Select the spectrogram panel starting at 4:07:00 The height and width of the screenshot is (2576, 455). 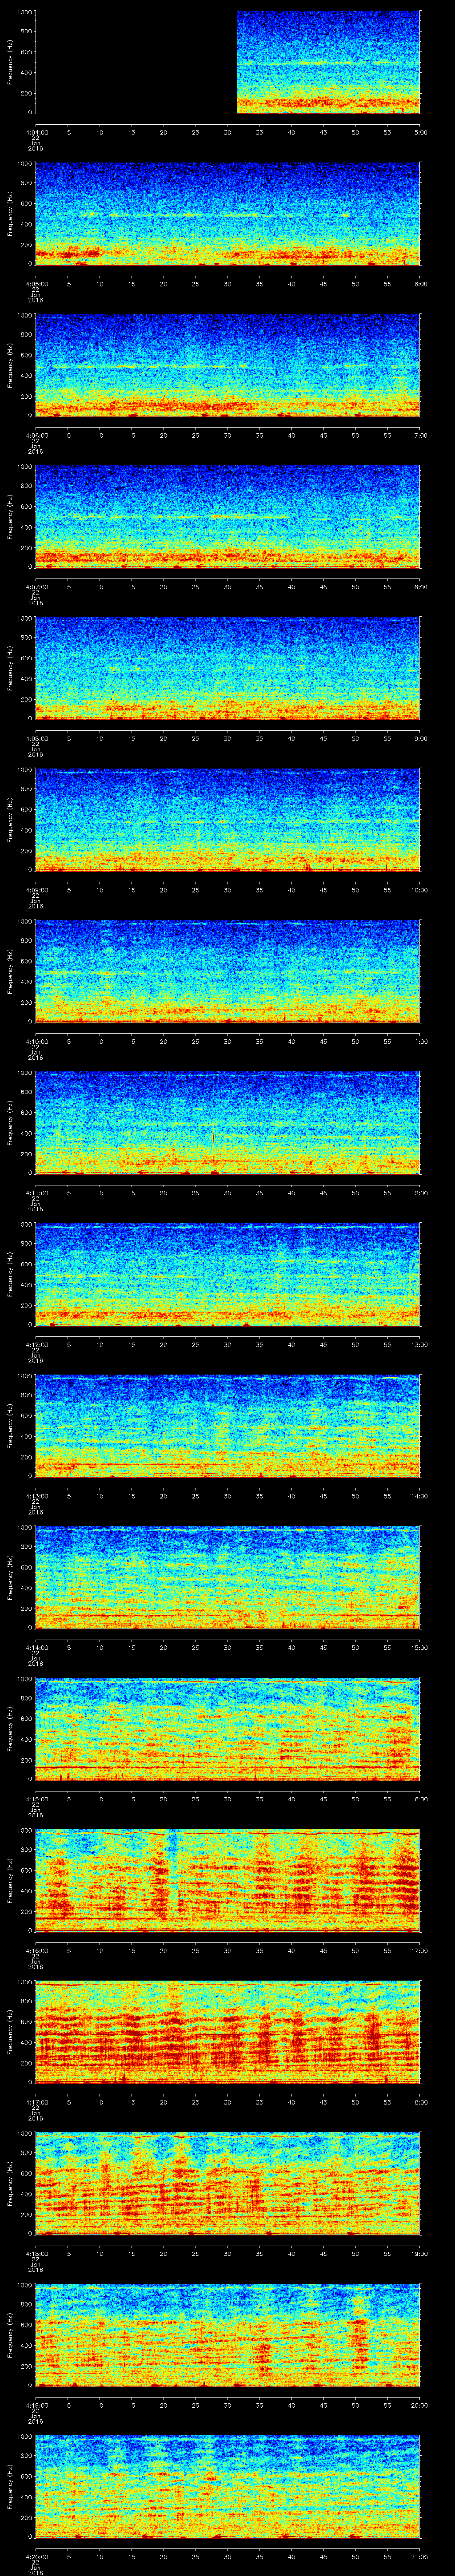pos(228,517)
